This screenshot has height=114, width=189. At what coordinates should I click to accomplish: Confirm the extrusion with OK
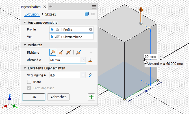(34, 97)
